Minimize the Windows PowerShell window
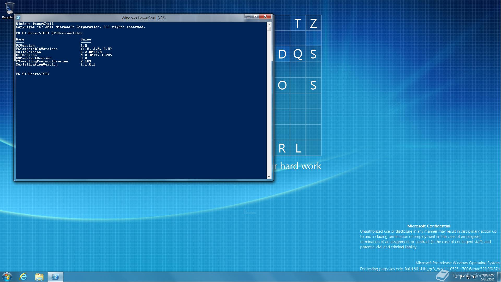This screenshot has width=501, height=282. (x=248, y=16)
